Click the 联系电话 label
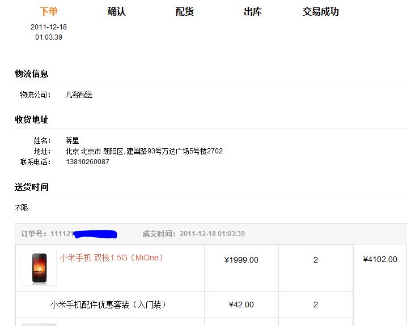Screen dimensions: 407x326 pyautogui.click(x=35, y=162)
